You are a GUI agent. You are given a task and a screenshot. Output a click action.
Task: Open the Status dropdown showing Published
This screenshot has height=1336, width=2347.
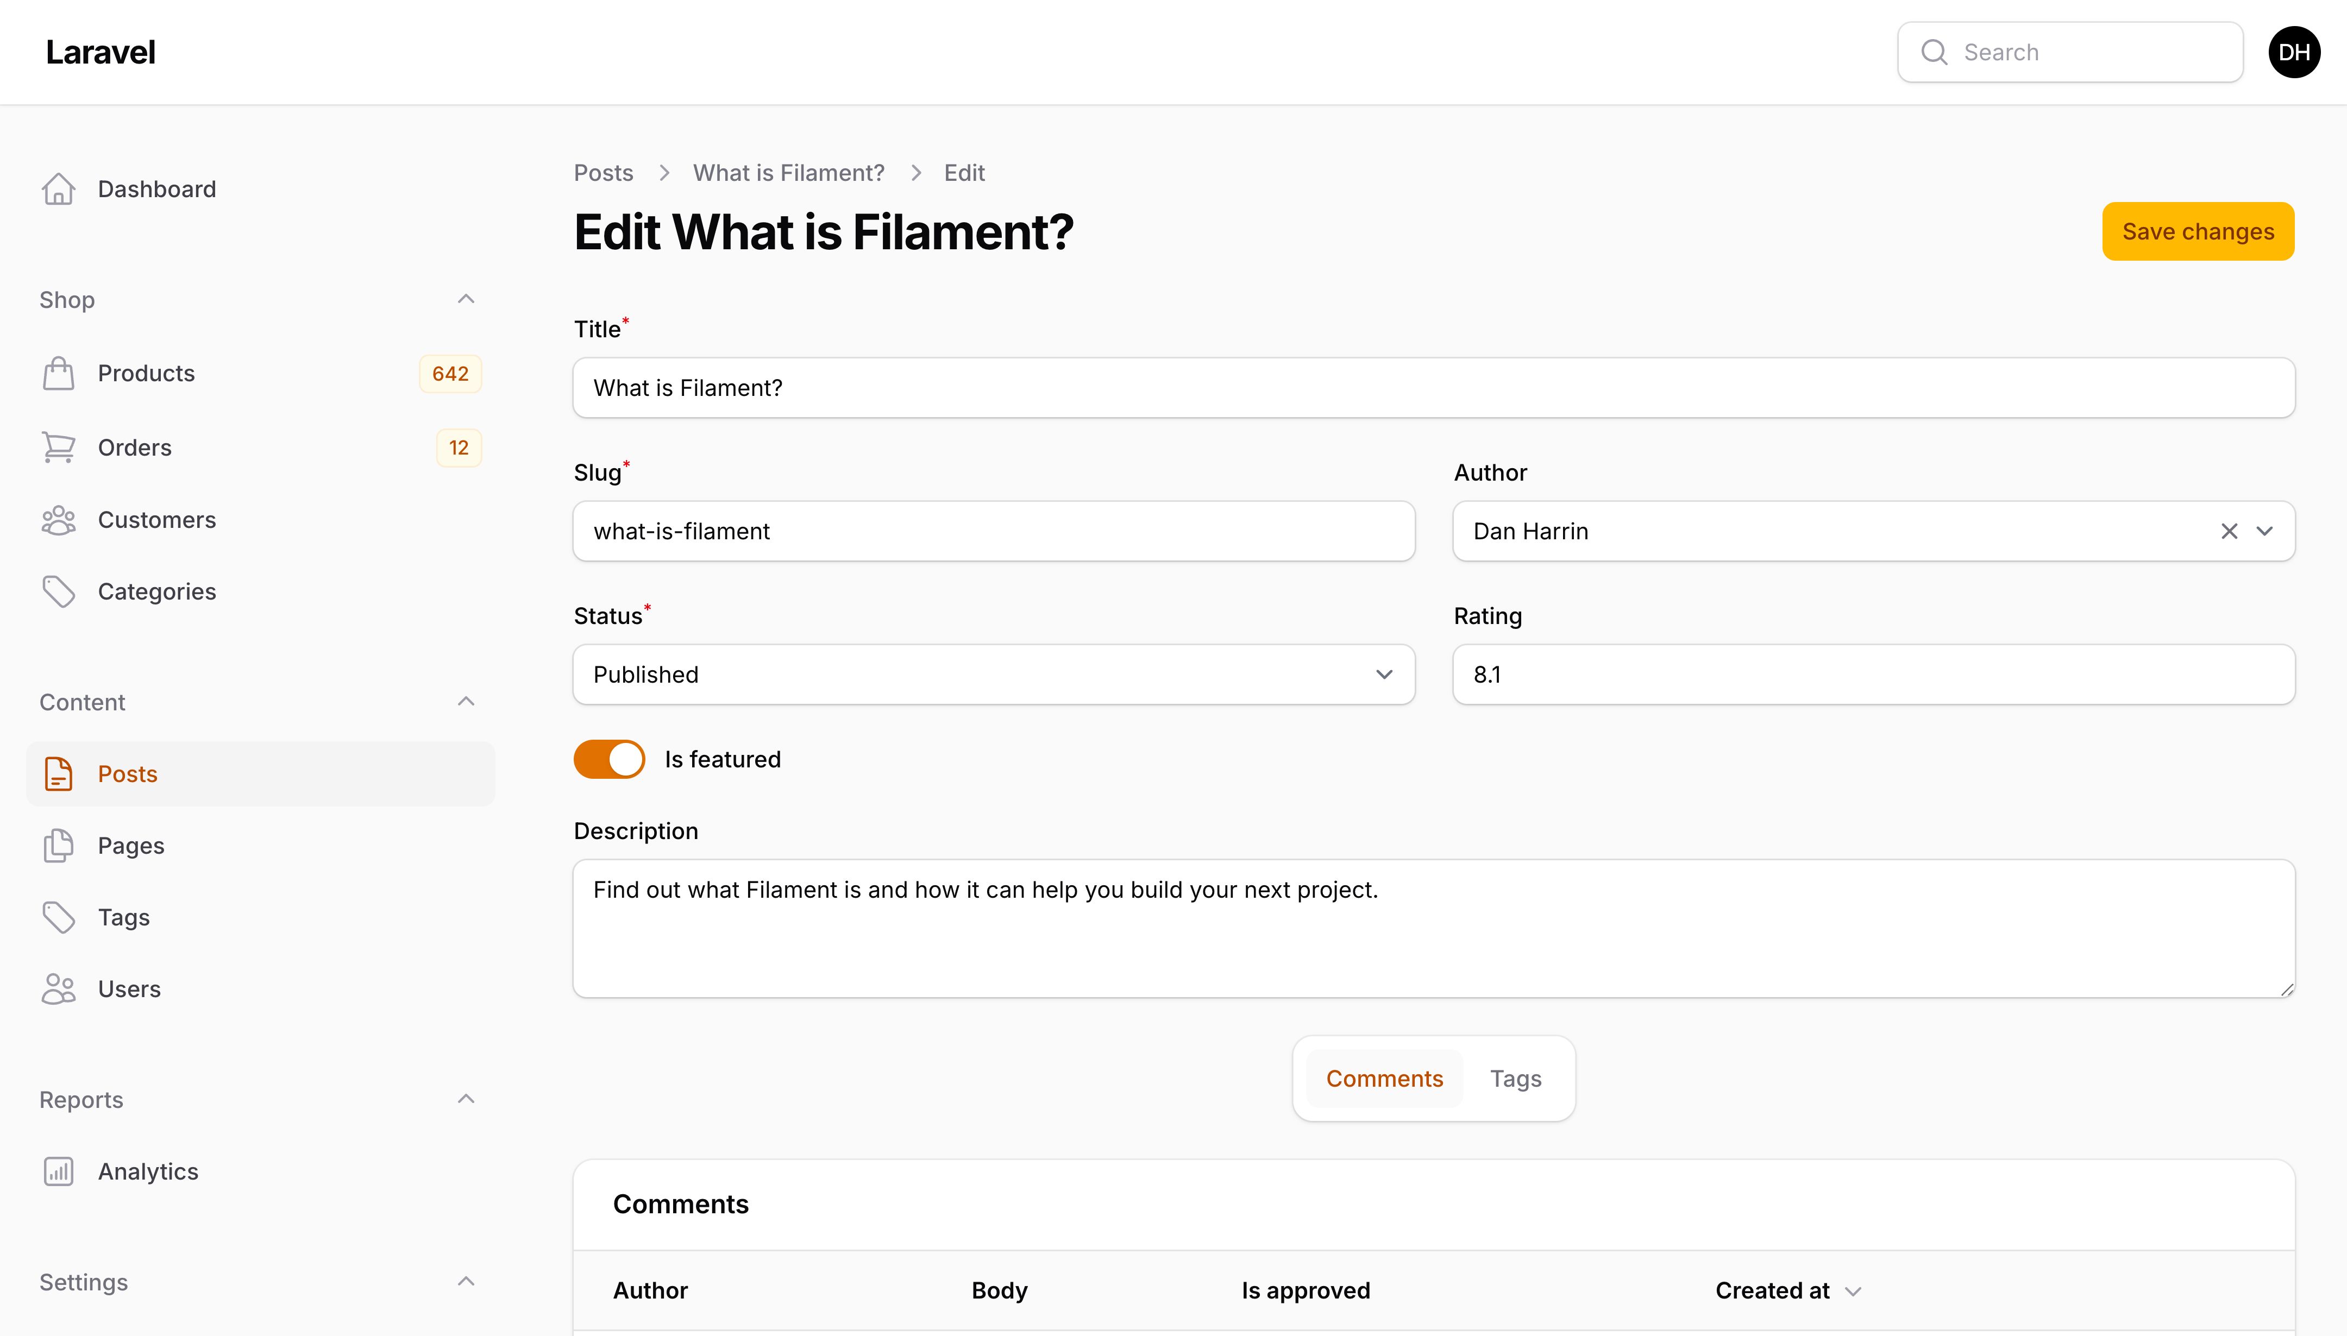click(994, 675)
